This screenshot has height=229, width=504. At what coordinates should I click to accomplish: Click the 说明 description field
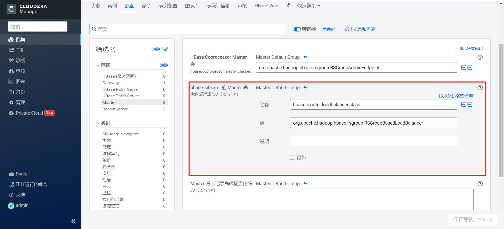(x=374, y=141)
